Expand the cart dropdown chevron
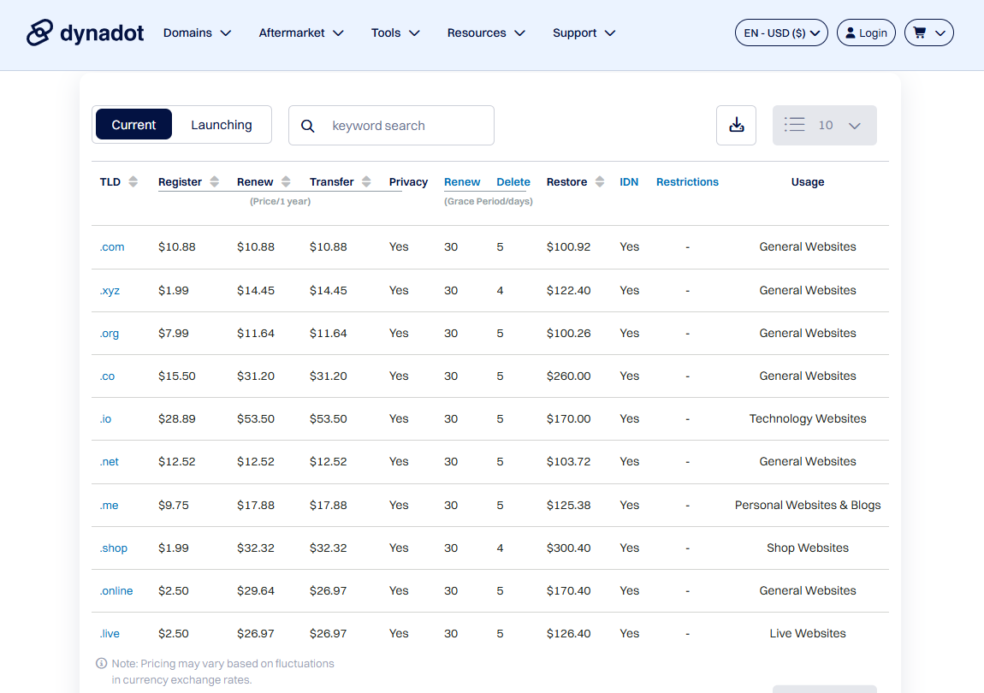 coord(940,33)
